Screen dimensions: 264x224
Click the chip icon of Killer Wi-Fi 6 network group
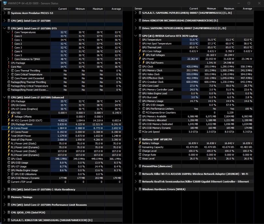tap(140, 174)
